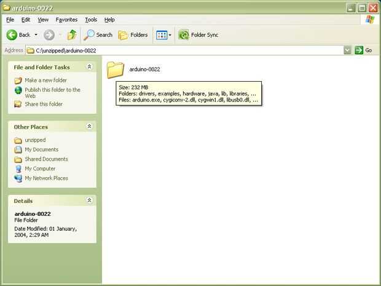Screen dimensions: 381x286
Task: Click the Share this folder icon
Action: coord(18,104)
